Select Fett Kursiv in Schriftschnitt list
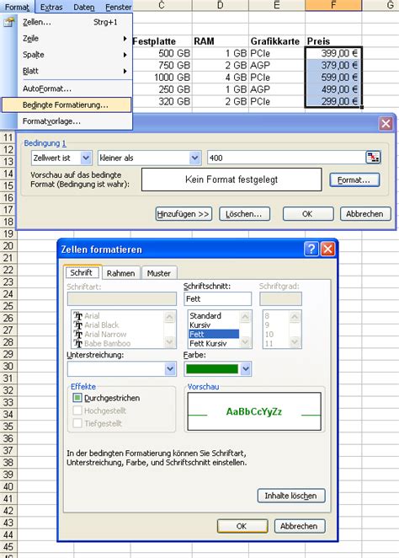This screenshot has width=399, height=558. coord(214,343)
